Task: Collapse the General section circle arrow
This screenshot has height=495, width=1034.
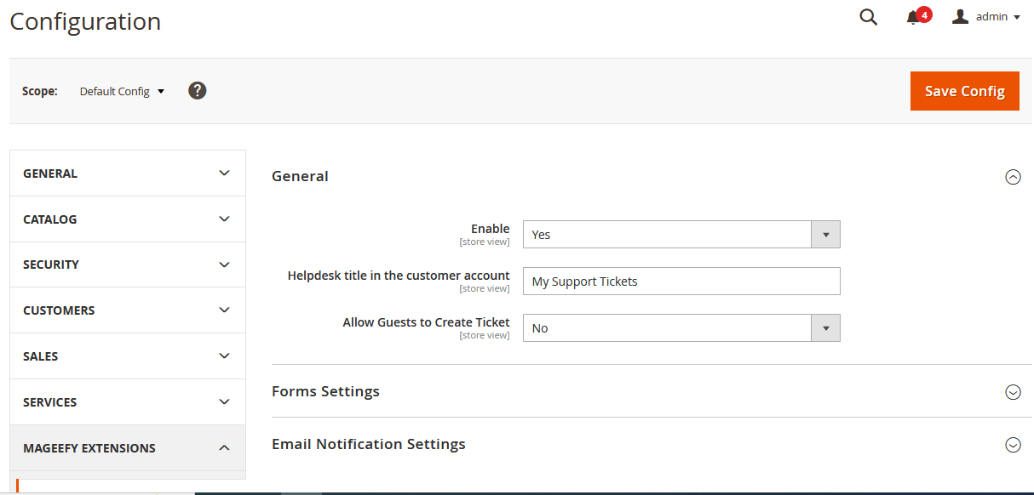Action: 1013,177
